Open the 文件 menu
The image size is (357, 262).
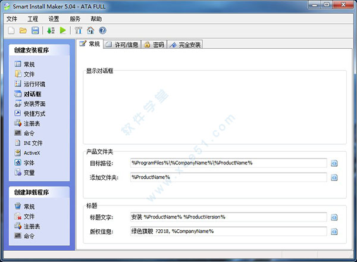pyautogui.click(x=12, y=19)
